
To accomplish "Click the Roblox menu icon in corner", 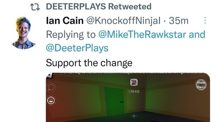I will (x=49, y=75).
